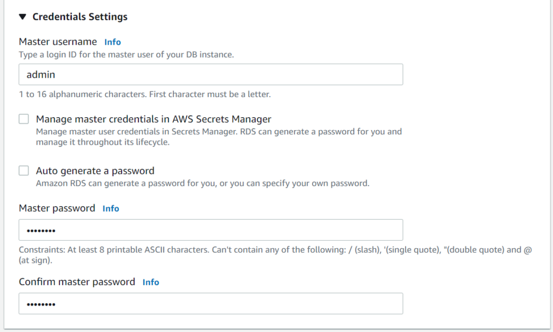The image size is (553, 332).
Task: Open Info link next to Master username
Action: click(113, 42)
